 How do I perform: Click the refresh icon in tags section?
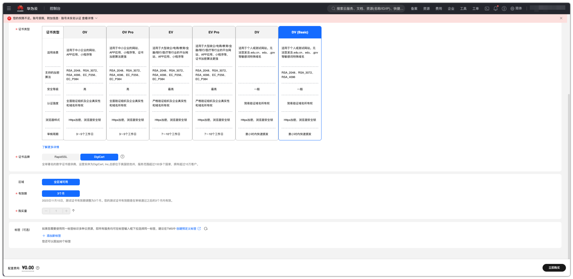[x=206, y=228]
